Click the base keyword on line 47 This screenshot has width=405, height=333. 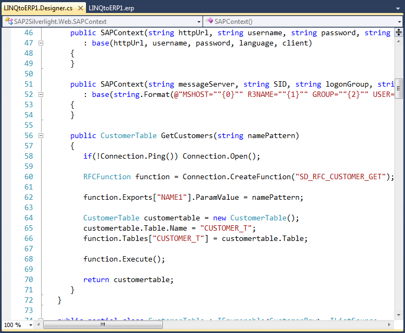[101, 43]
